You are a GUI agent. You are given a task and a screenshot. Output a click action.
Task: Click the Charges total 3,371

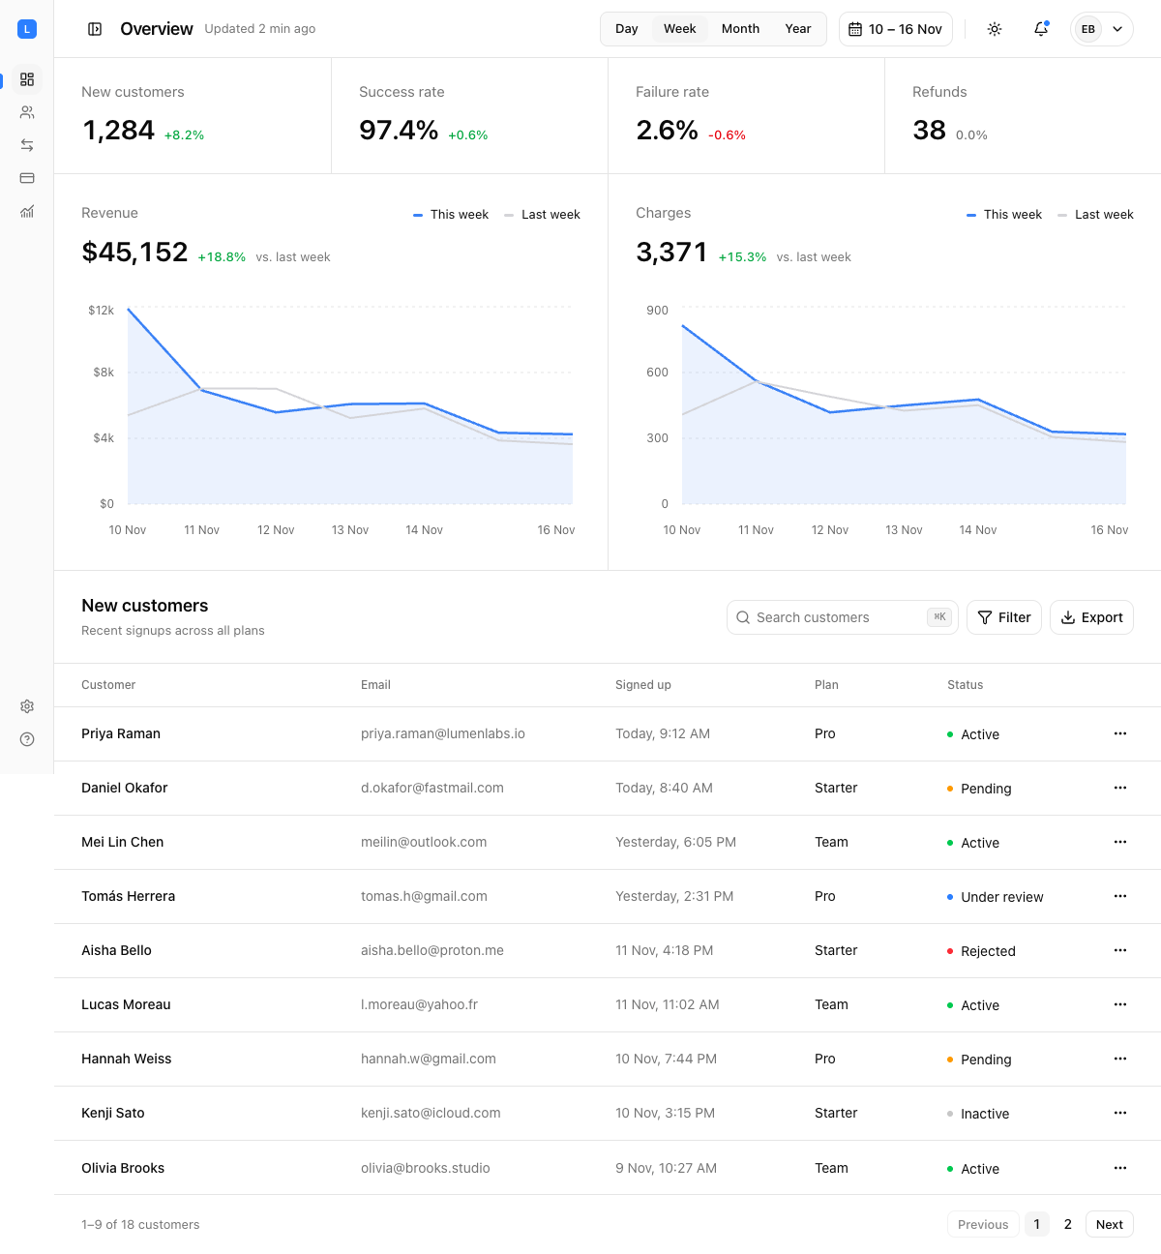point(671,253)
